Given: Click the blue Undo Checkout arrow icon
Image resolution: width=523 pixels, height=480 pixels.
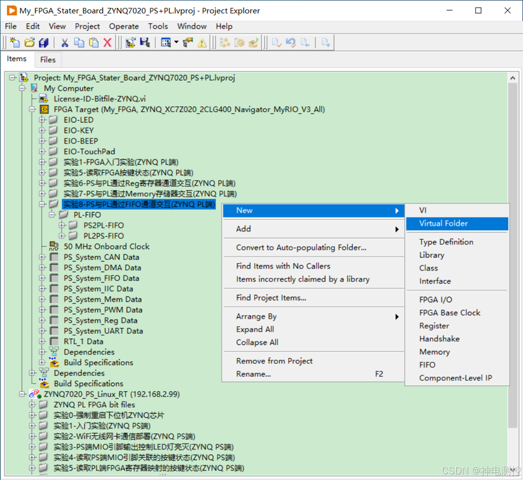Looking at the screenshot, I should [x=290, y=42].
